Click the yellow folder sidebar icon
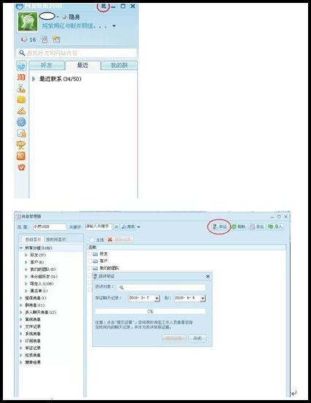311x403 pixels. click(x=21, y=99)
